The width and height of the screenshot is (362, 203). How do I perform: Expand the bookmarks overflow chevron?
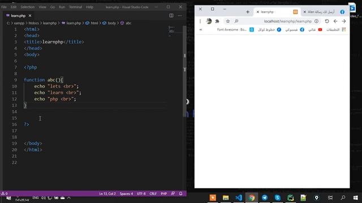[x=201, y=30]
